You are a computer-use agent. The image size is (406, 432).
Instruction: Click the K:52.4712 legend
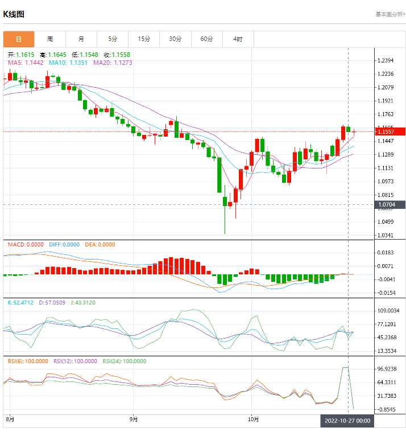click(x=20, y=302)
